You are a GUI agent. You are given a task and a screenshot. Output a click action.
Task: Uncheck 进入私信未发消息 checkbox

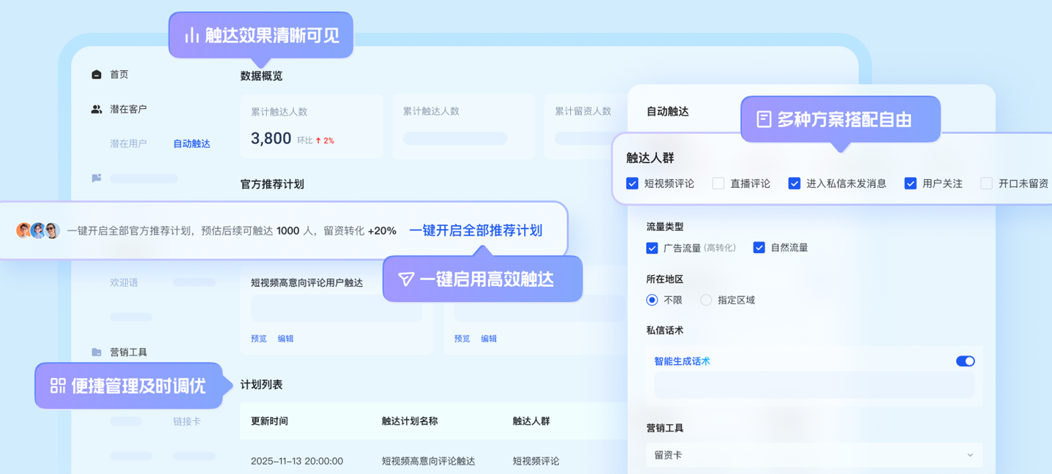[794, 184]
